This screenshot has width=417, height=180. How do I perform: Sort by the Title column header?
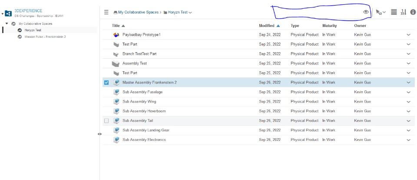116,26
